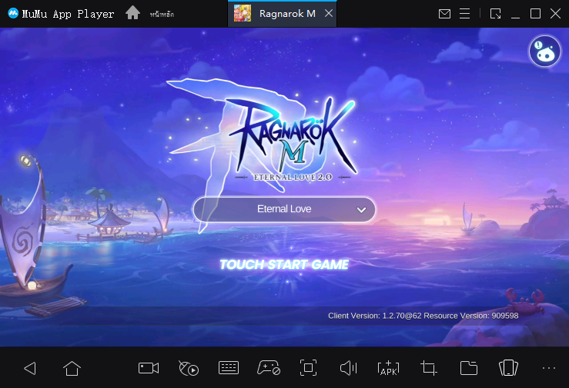Open the pig mascot announcement icon
This screenshot has height=388, width=569.
pos(544,51)
